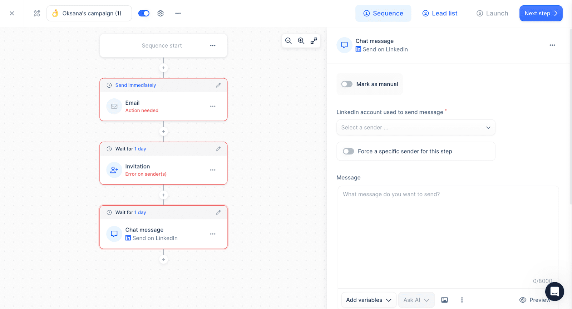572x309 pixels.
Task: Click the Next step button
Action: 541,13
